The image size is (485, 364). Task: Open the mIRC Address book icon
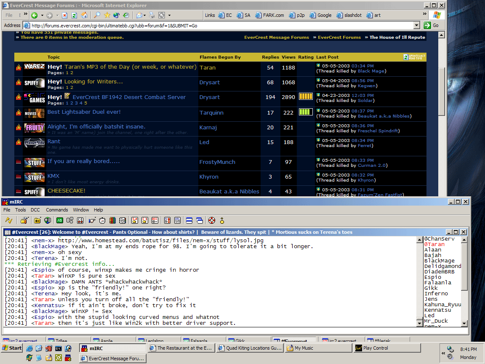point(123,220)
